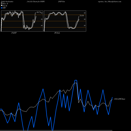Click the '(DXP Ent' header text
Viewport: 131px width, 131px height.
tap(62, 2)
